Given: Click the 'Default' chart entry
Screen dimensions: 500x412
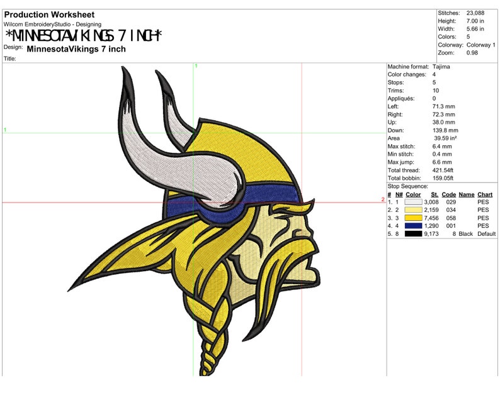Looking at the screenshot, I should [x=486, y=234].
